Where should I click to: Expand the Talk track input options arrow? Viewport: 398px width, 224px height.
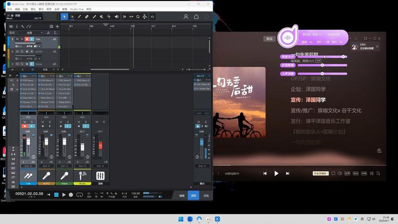pos(39,46)
